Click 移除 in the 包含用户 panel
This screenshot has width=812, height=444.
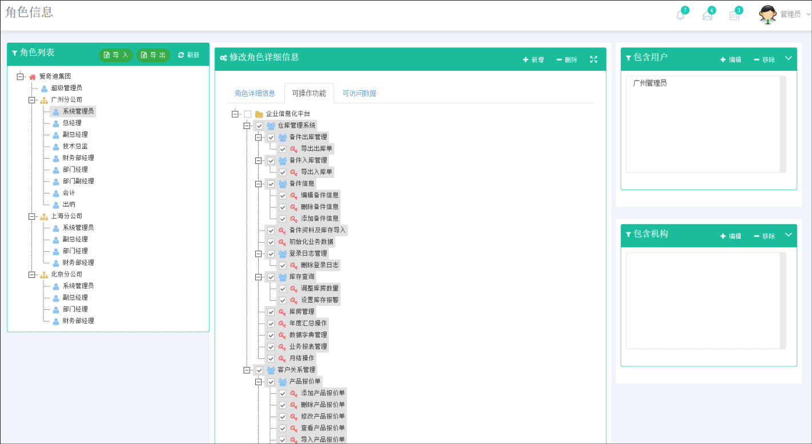tap(764, 59)
